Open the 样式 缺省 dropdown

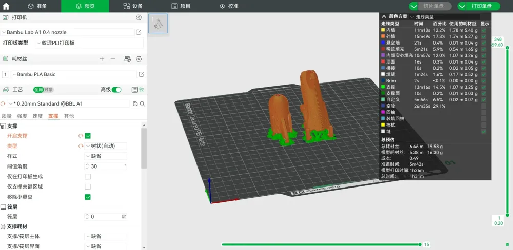106,156
